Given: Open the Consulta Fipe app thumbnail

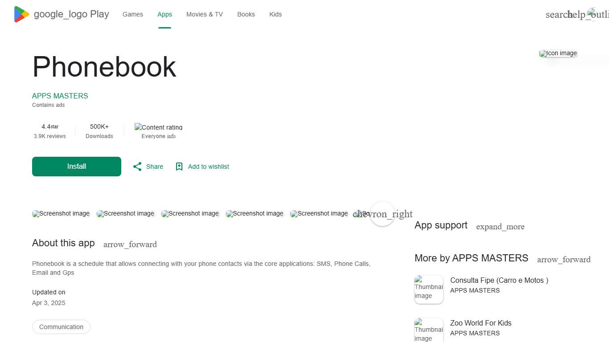Looking at the screenshot, I should tap(428, 289).
